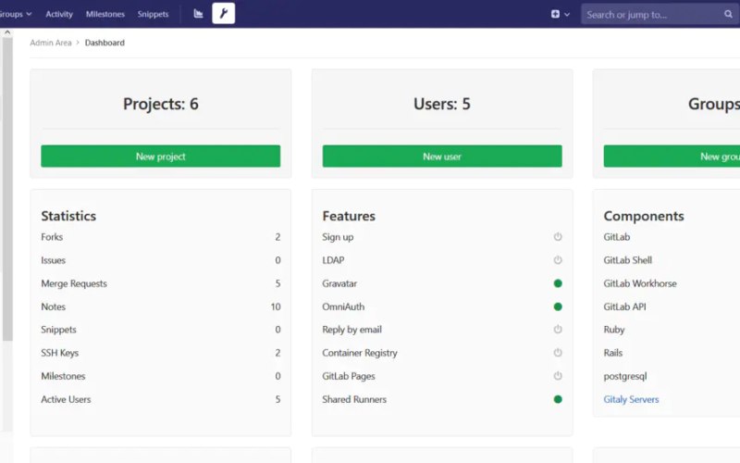The image size is (740, 463).
Task: Click the vertical scrollbar thumb
Action: pyautogui.click(x=7, y=189)
